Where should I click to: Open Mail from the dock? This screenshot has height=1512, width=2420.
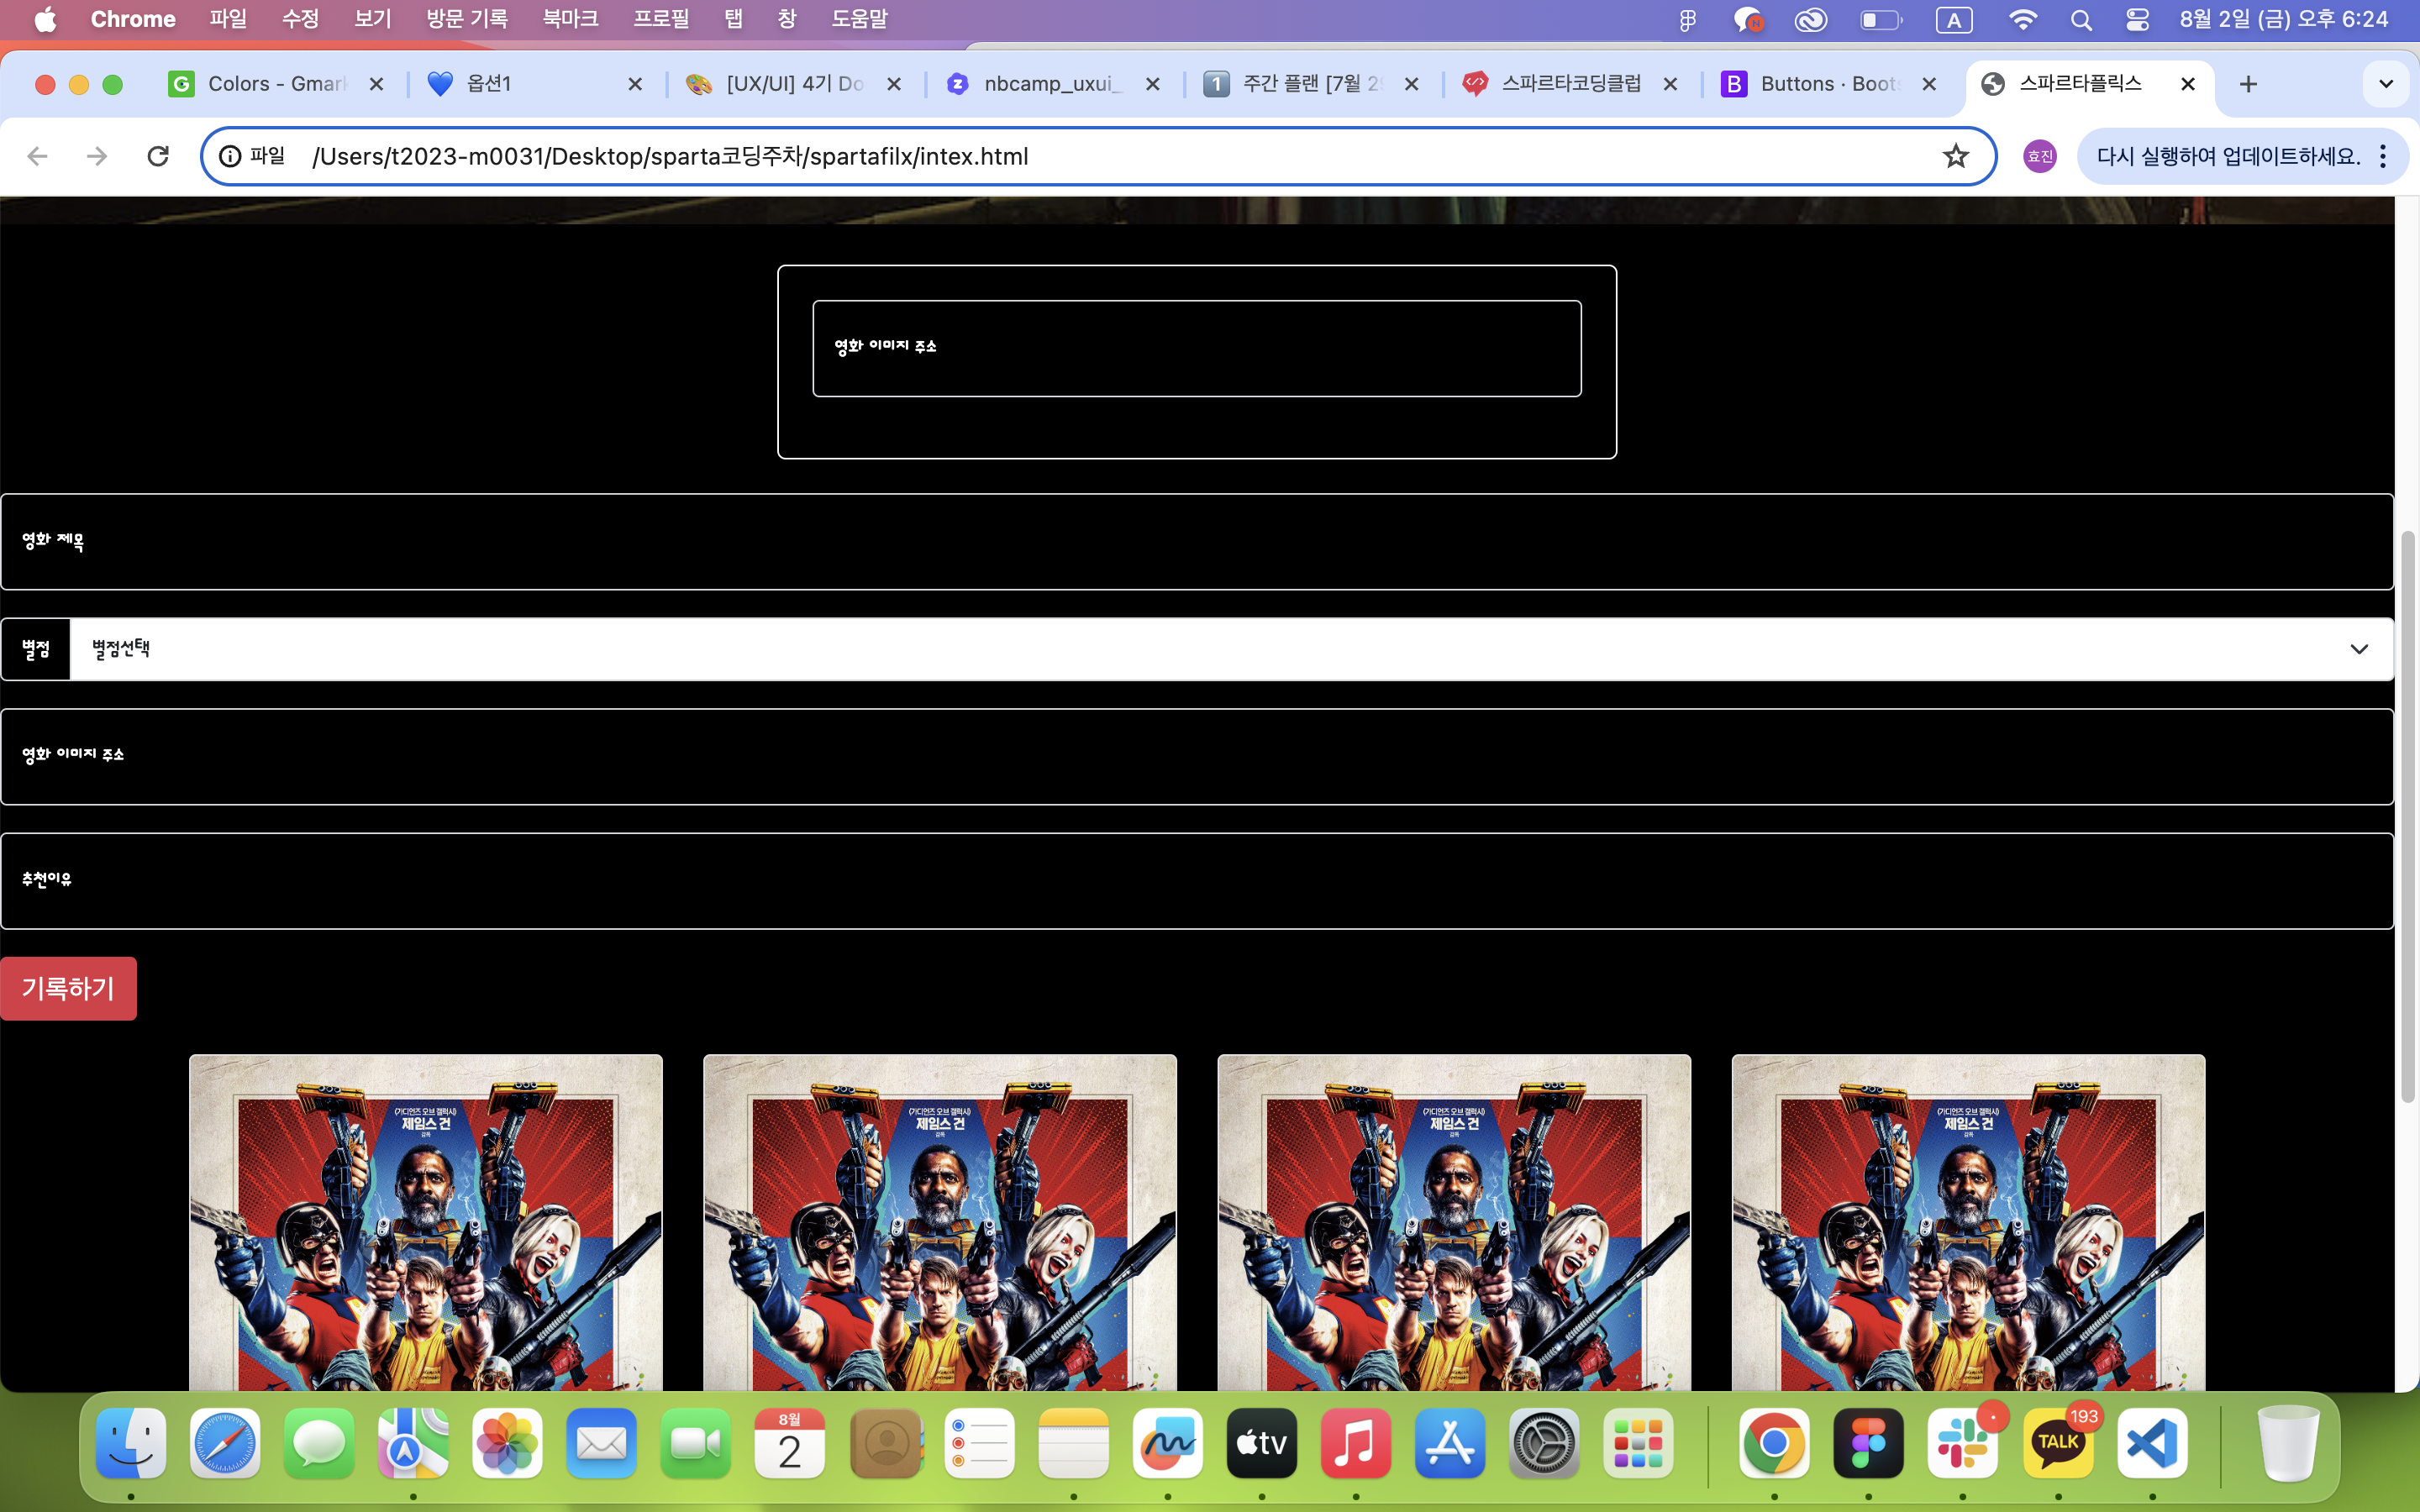(x=601, y=1443)
